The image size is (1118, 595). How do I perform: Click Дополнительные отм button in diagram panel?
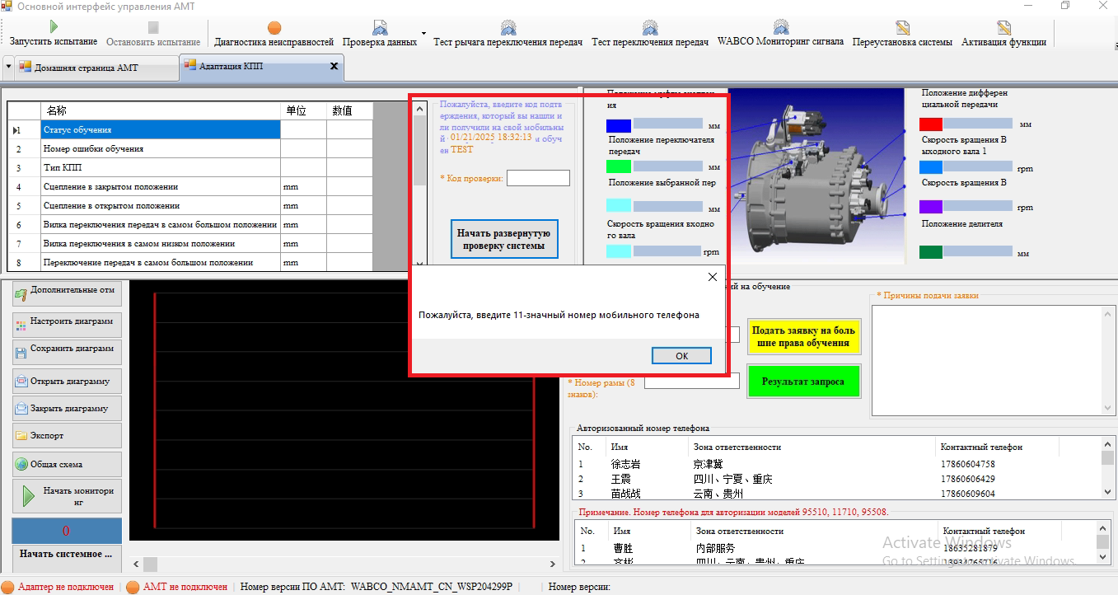[67, 293]
